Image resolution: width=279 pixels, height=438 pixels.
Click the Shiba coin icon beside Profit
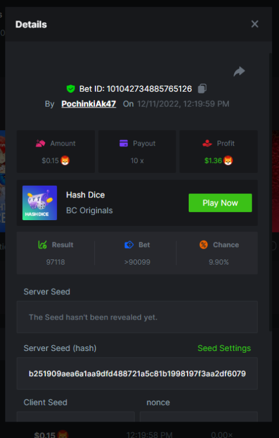click(228, 161)
